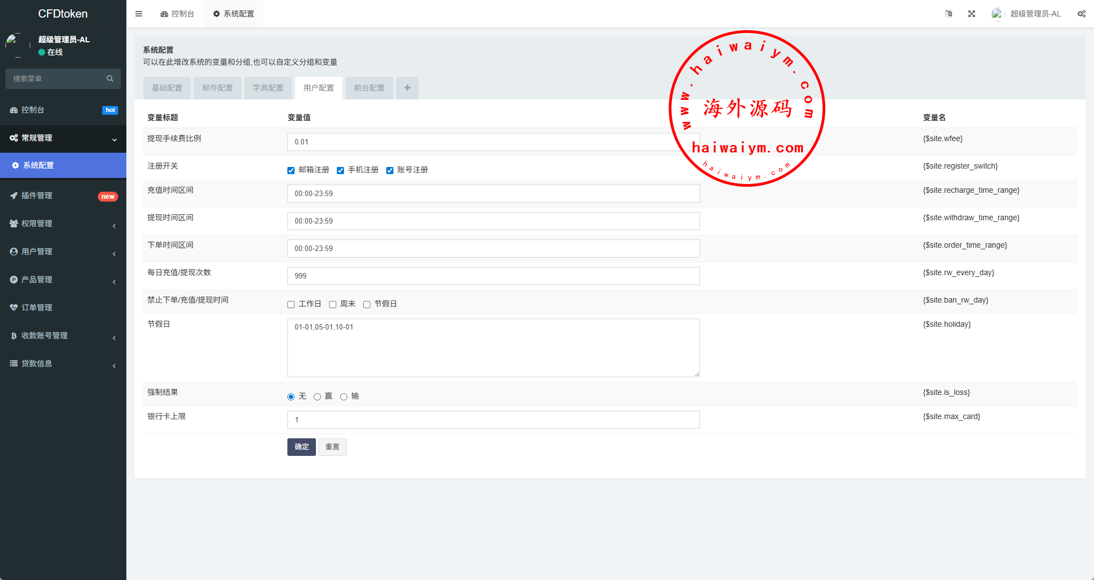Screen dimensions: 1094x580
Task: Expand the 权限管理 sidebar menu
Action: (37, 224)
